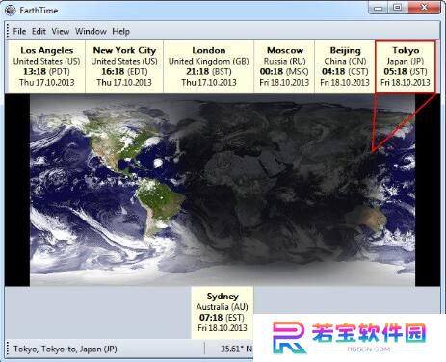Select the Beijing clock panel
Viewport: 446px width, 362px height.
coord(345,66)
